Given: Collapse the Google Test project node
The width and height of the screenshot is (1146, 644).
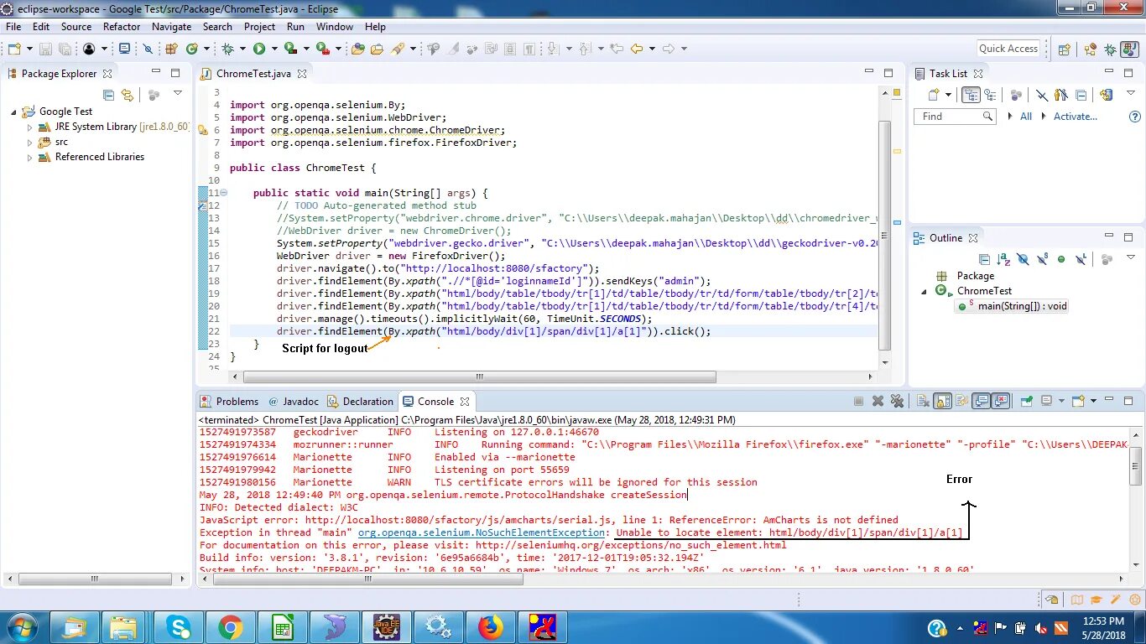Looking at the screenshot, I should (14, 112).
